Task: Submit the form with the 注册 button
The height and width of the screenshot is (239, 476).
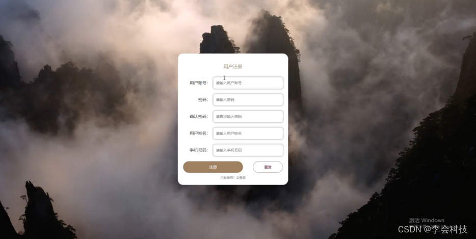Action: pos(213,167)
